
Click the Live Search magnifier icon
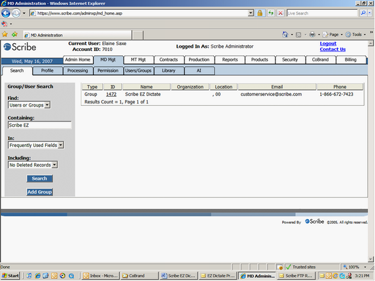(x=363, y=13)
